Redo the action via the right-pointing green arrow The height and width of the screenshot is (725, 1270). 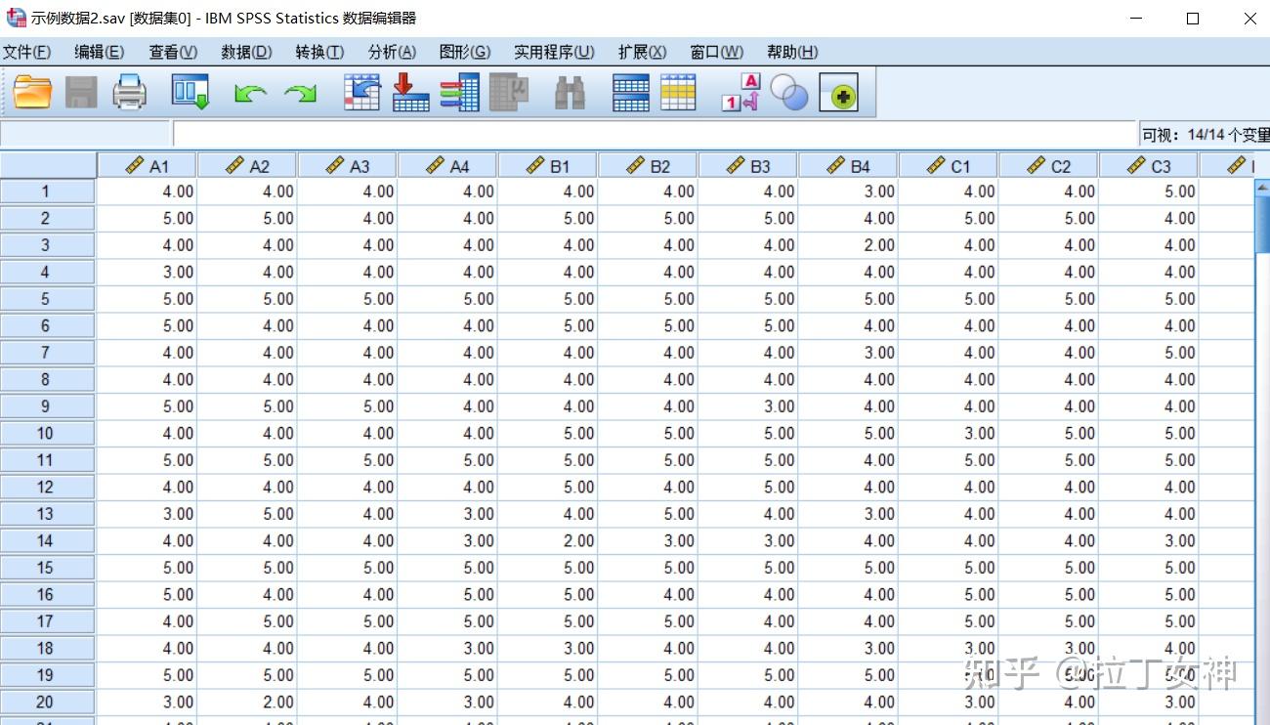(x=300, y=94)
